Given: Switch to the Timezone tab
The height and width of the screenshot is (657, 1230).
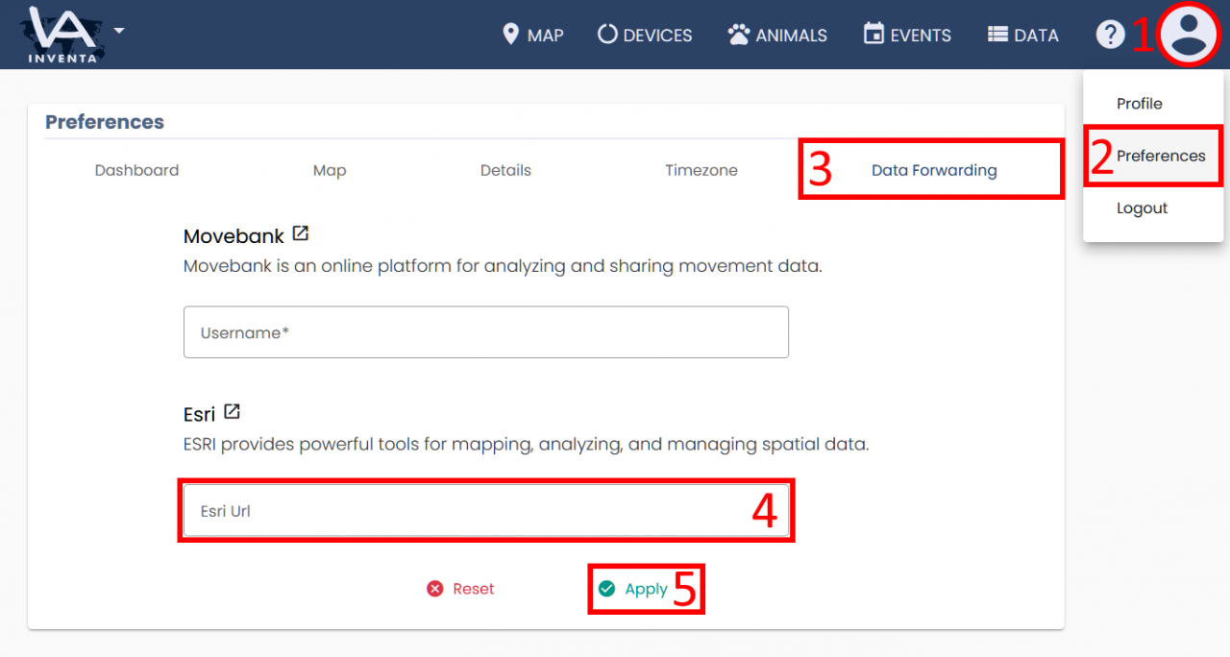Looking at the screenshot, I should click(x=701, y=170).
